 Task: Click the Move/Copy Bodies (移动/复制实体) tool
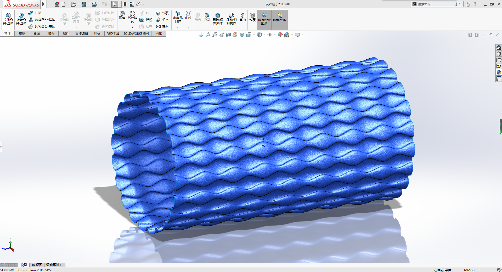tap(232, 19)
